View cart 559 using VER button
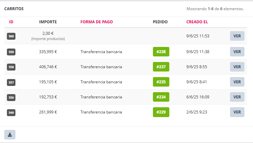Viewport: 253px width, 143px height. (237, 52)
